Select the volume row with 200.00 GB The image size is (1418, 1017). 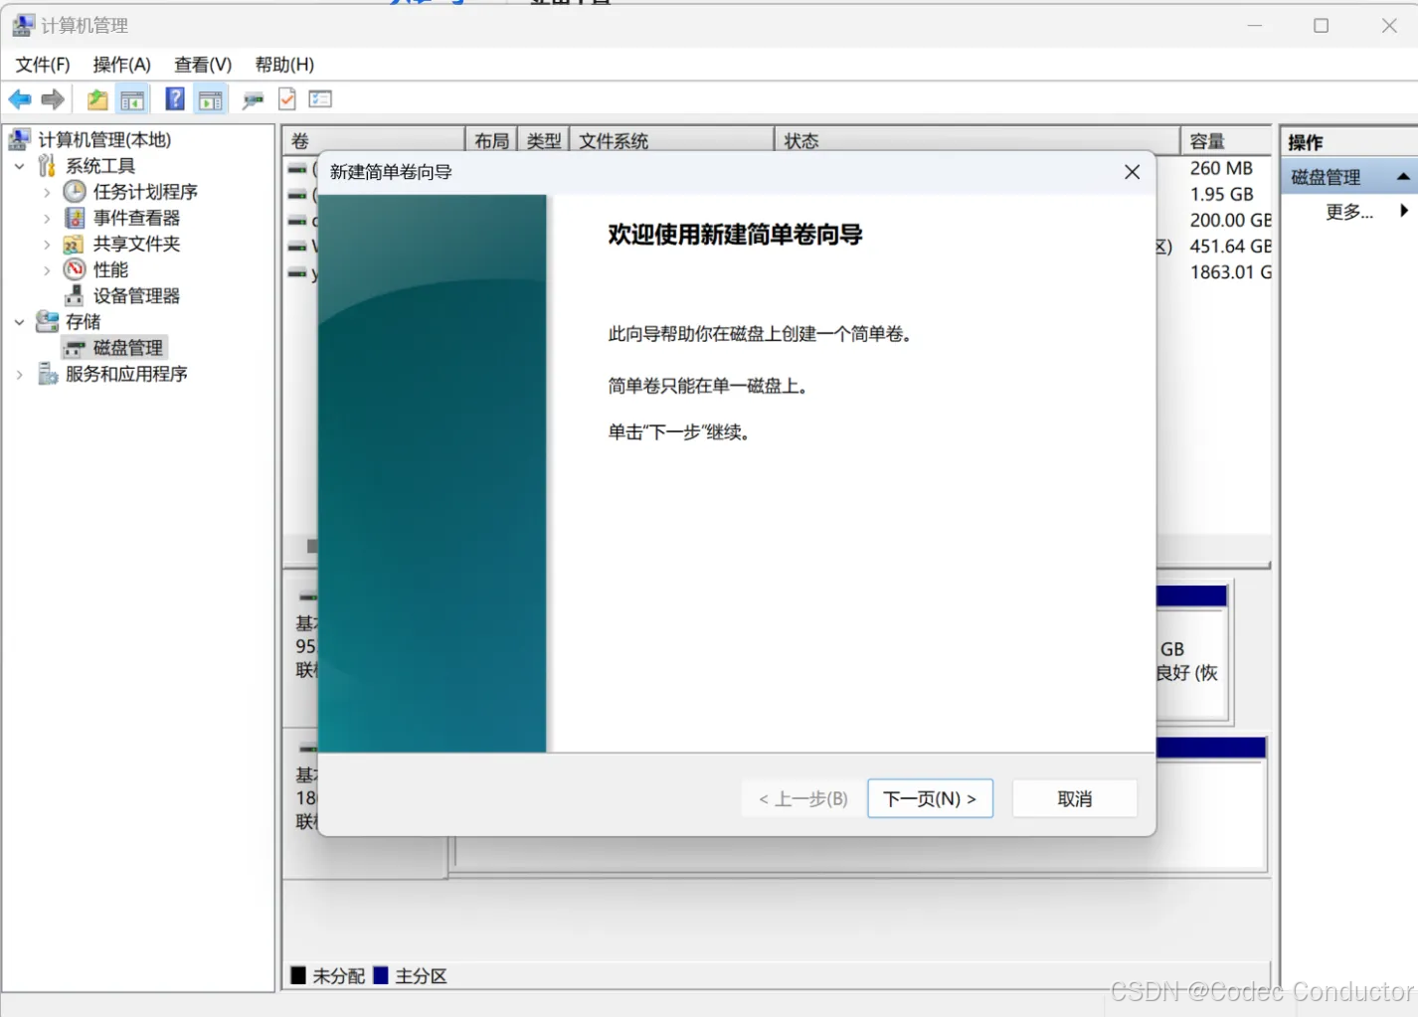[1230, 221]
